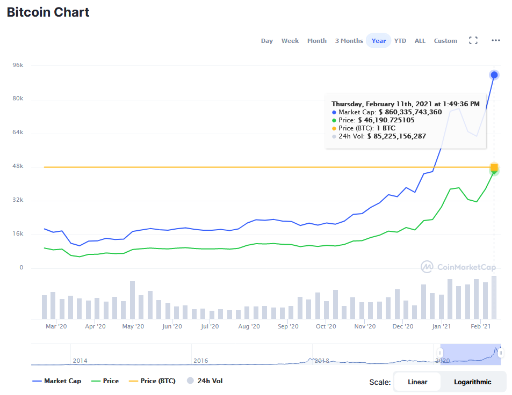Screen dimensions: 512x395
Task: Show ALL time price history
Action: [420, 41]
